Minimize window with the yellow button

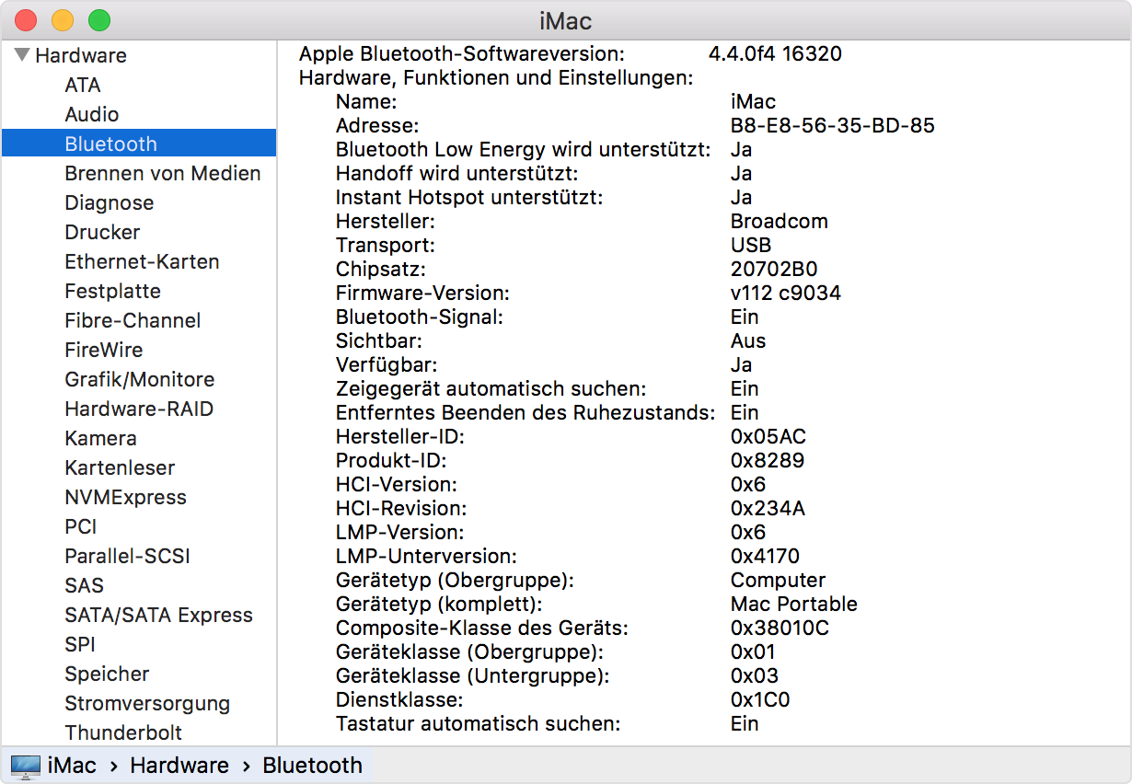pyautogui.click(x=63, y=20)
